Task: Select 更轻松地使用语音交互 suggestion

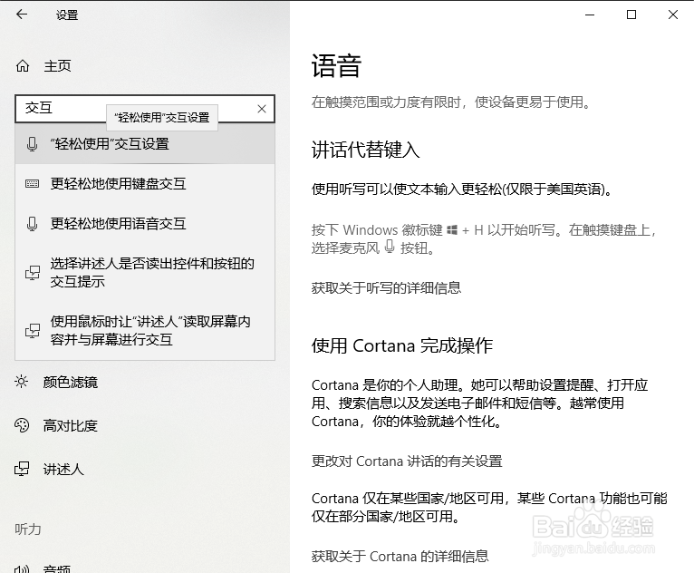Action: coord(145,224)
